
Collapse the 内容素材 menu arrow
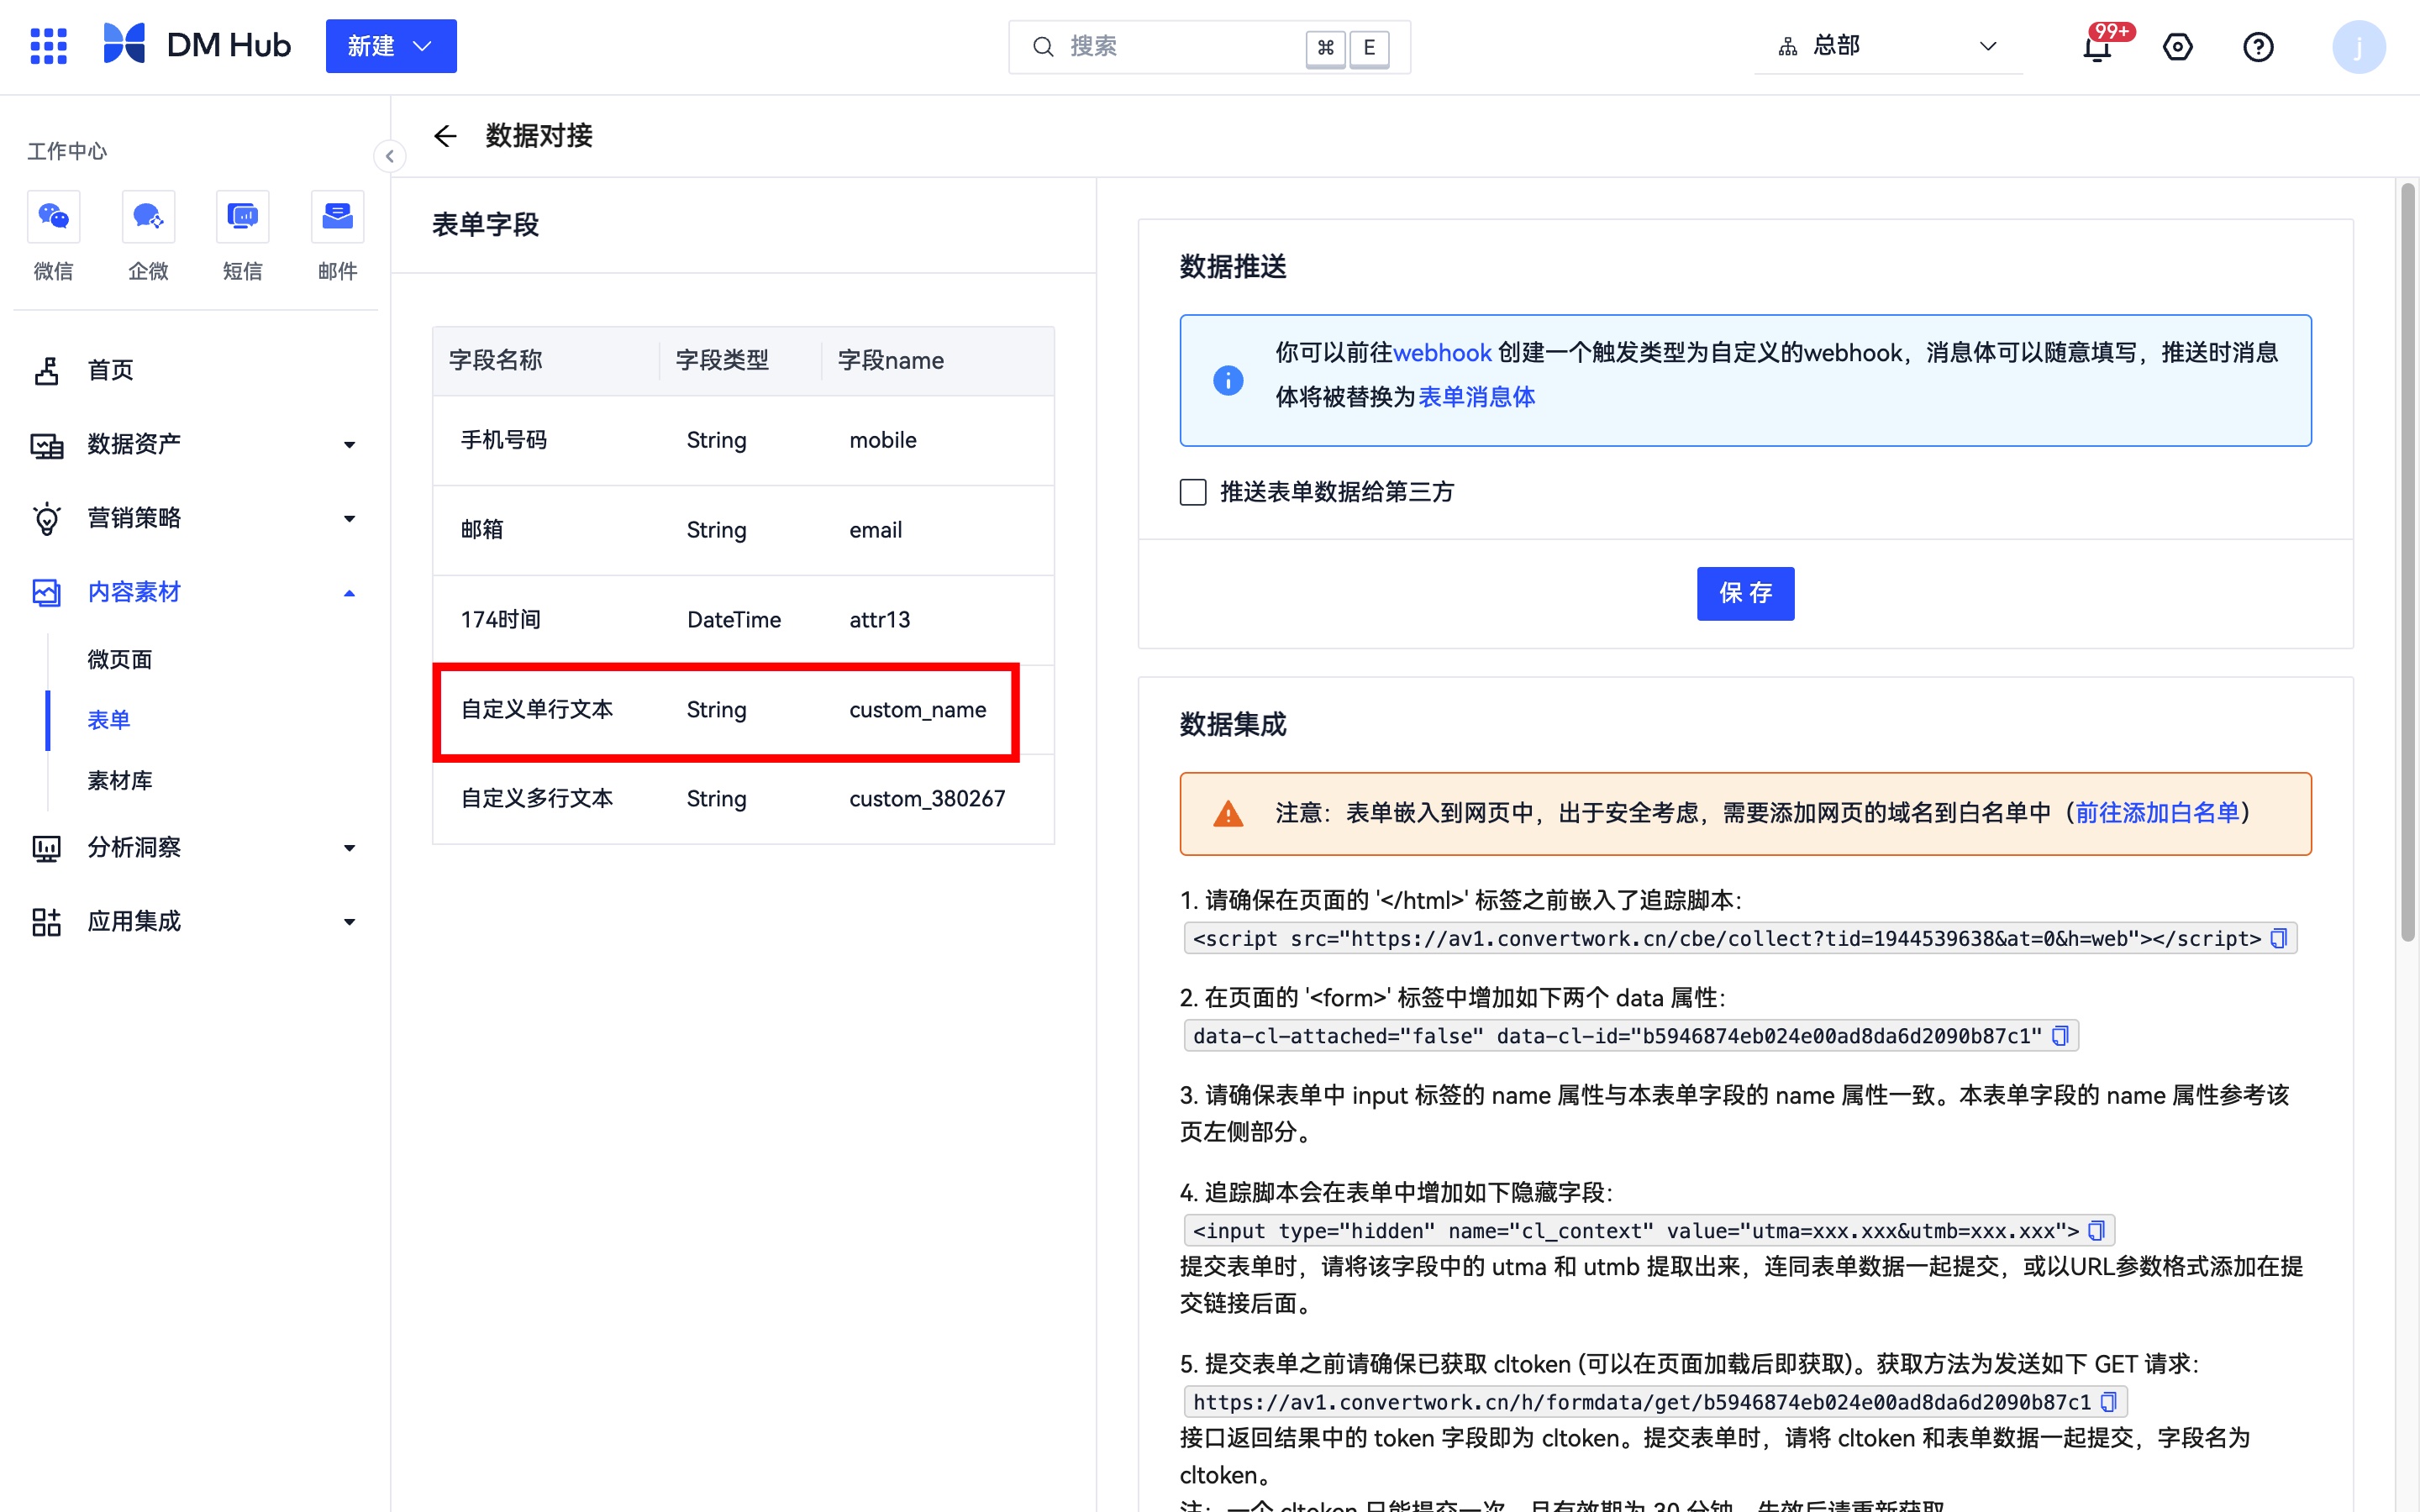tap(349, 593)
